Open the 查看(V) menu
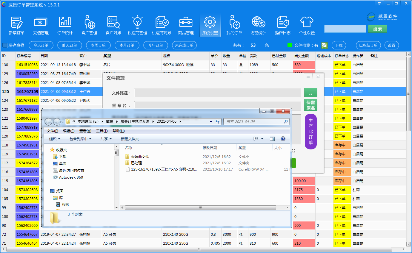This screenshot has height=253, width=412. point(85,131)
